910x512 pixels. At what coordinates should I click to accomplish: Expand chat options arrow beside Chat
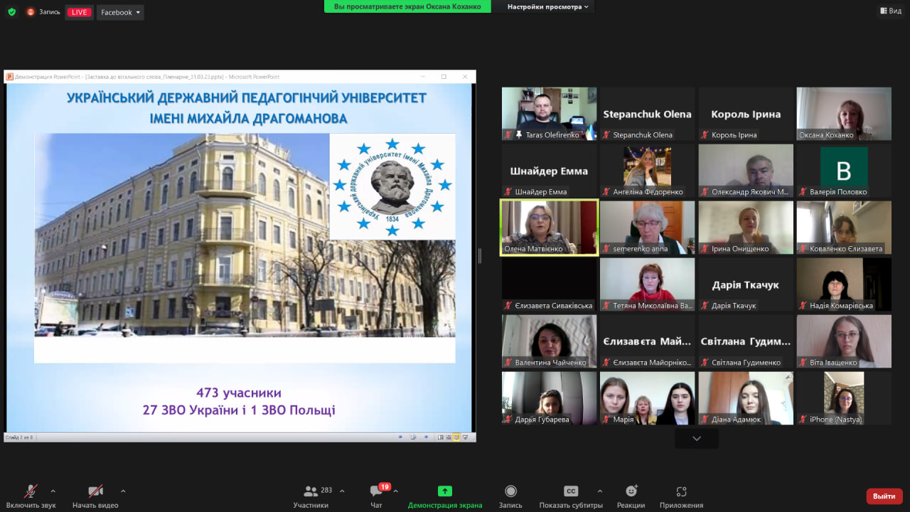tap(396, 491)
